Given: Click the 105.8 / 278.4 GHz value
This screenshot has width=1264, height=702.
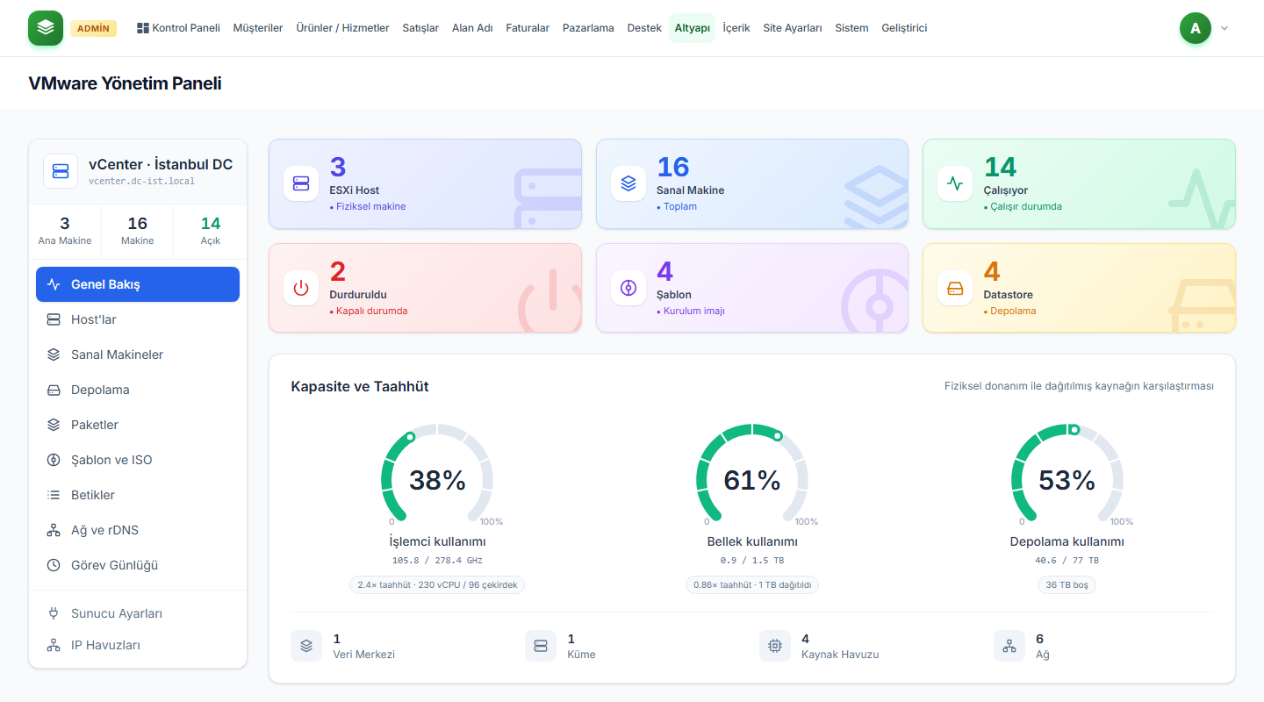Looking at the screenshot, I should click(x=437, y=560).
